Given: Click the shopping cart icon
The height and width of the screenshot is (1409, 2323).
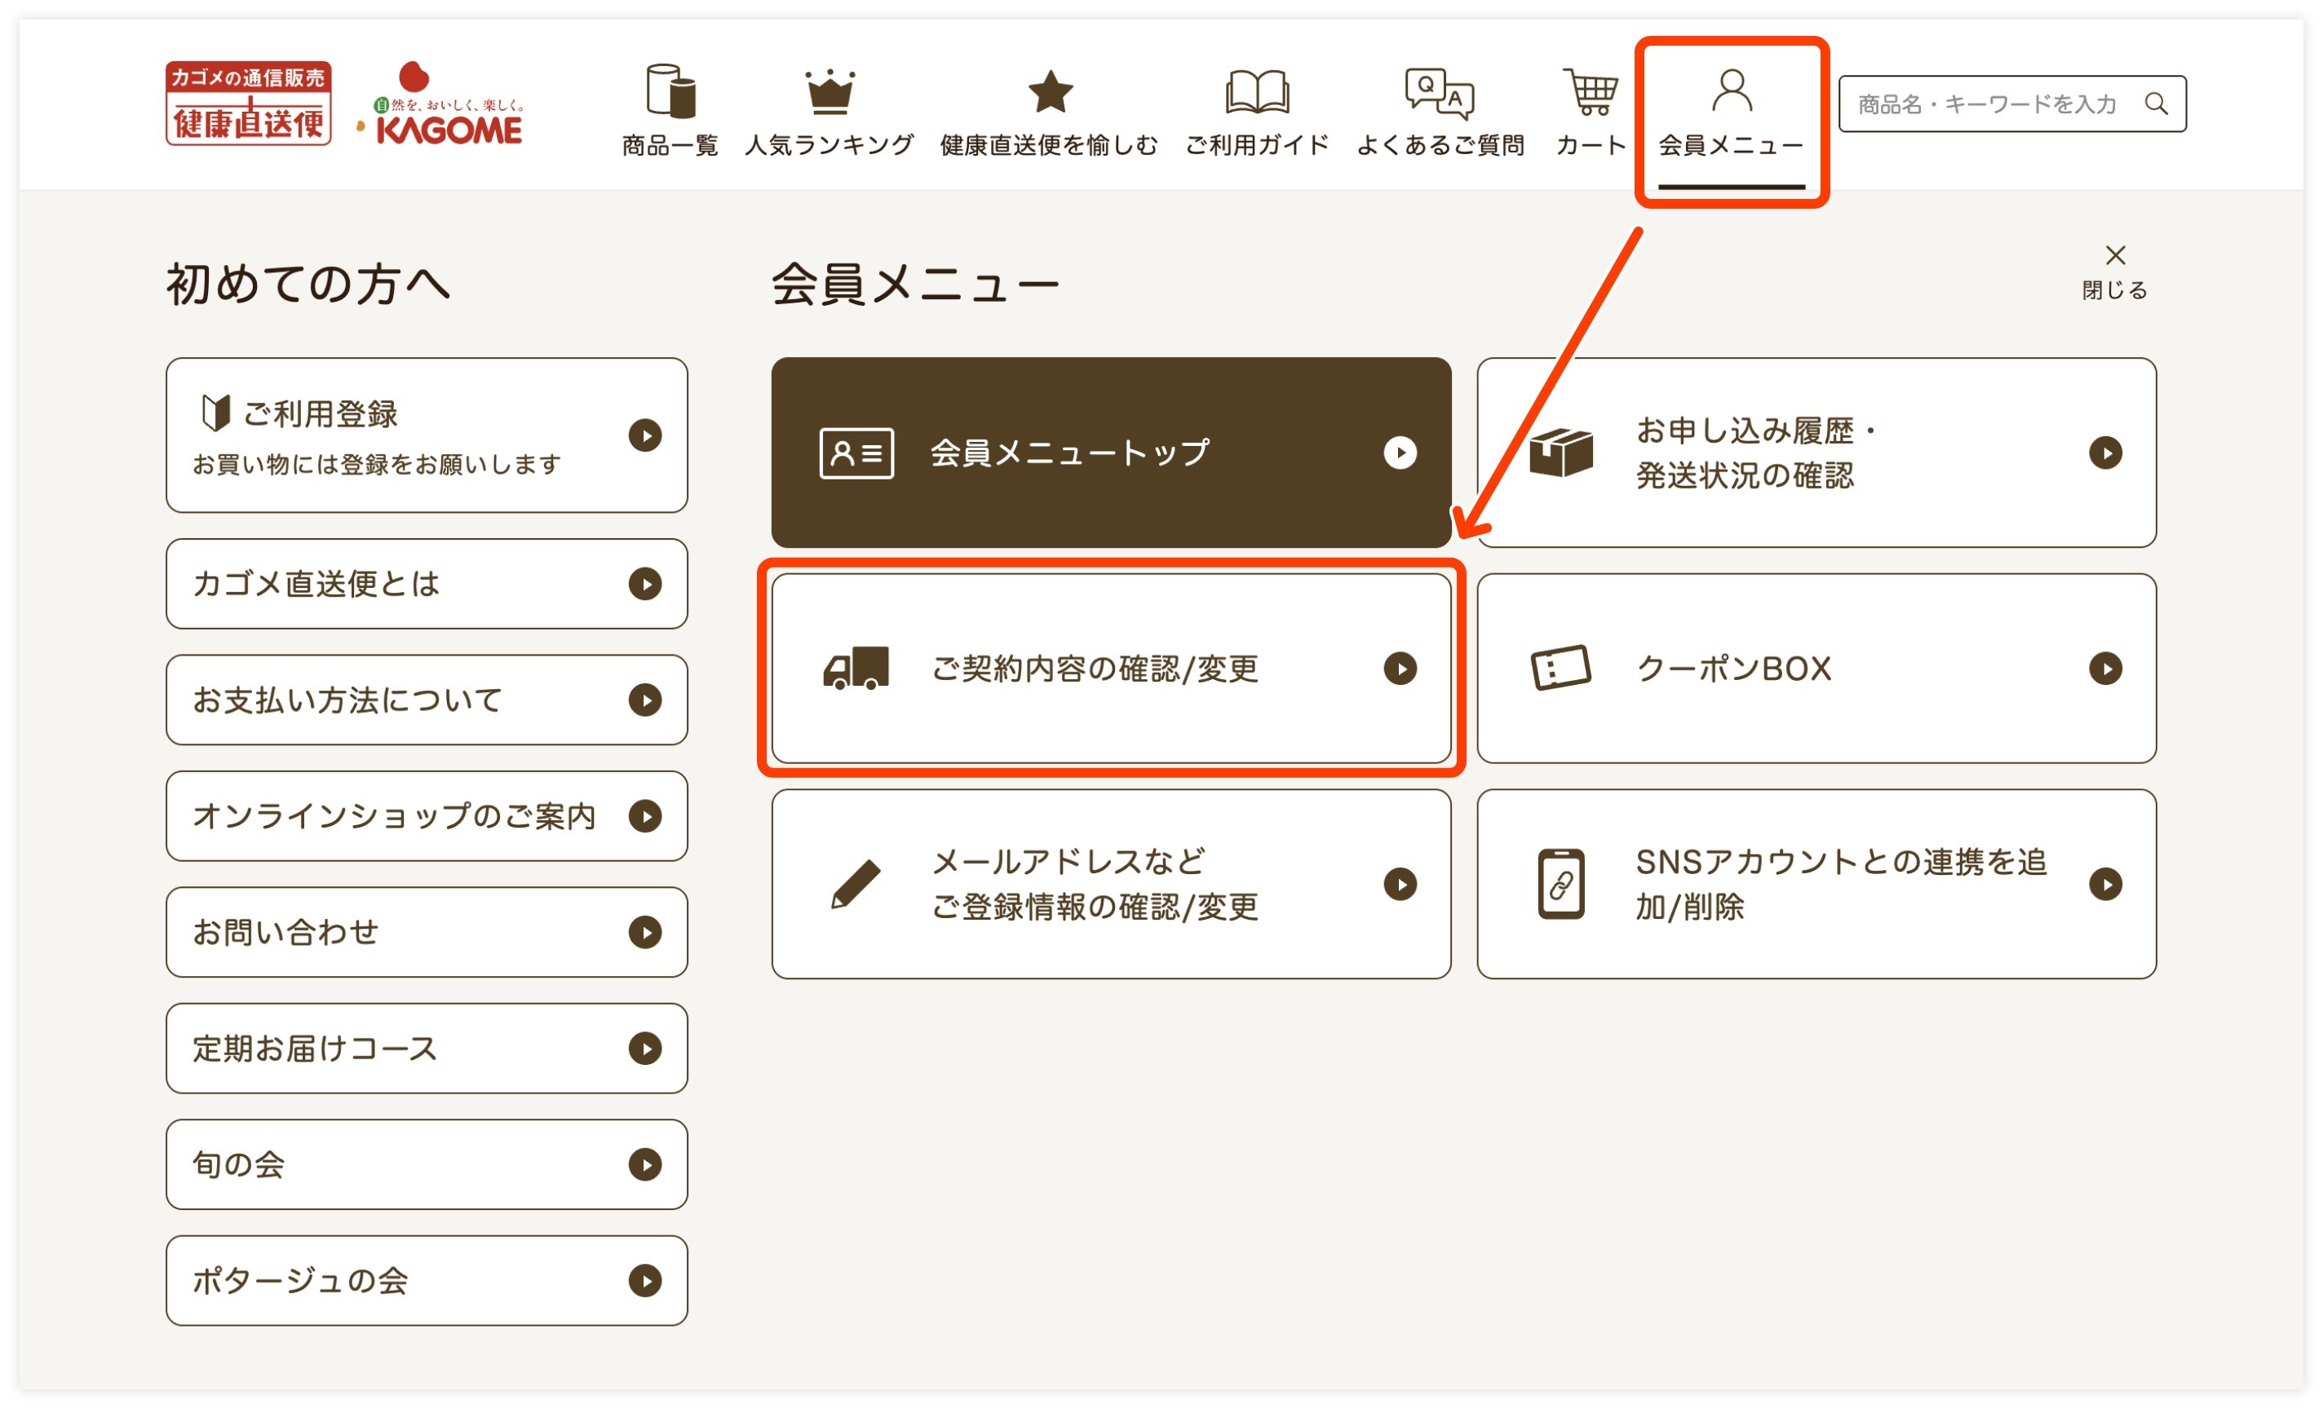Looking at the screenshot, I should (1591, 92).
